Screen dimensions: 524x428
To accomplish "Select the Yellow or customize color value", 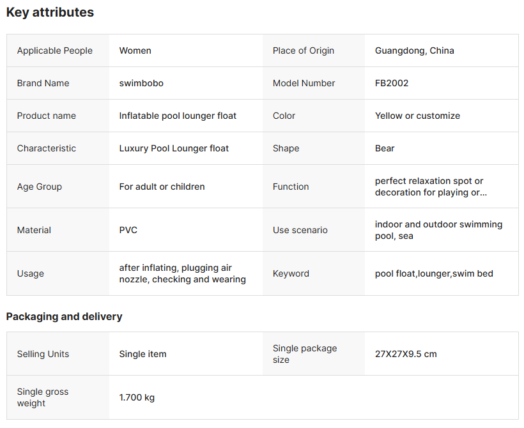I will click(417, 116).
